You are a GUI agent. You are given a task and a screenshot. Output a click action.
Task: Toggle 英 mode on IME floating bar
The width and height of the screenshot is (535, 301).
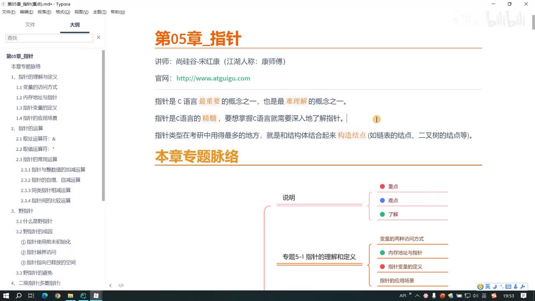pyautogui.click(x=488, y=286)
